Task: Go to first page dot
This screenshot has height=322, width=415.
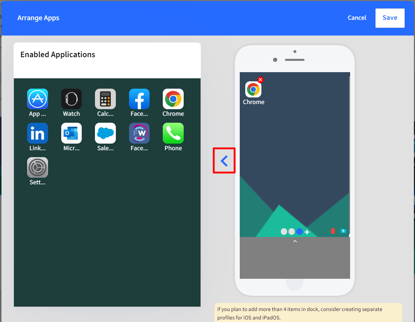Action: click(x=284, y=232)
